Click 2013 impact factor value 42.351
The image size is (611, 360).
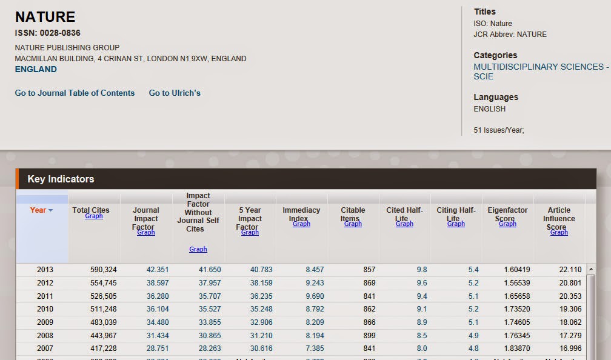point(158,270)
